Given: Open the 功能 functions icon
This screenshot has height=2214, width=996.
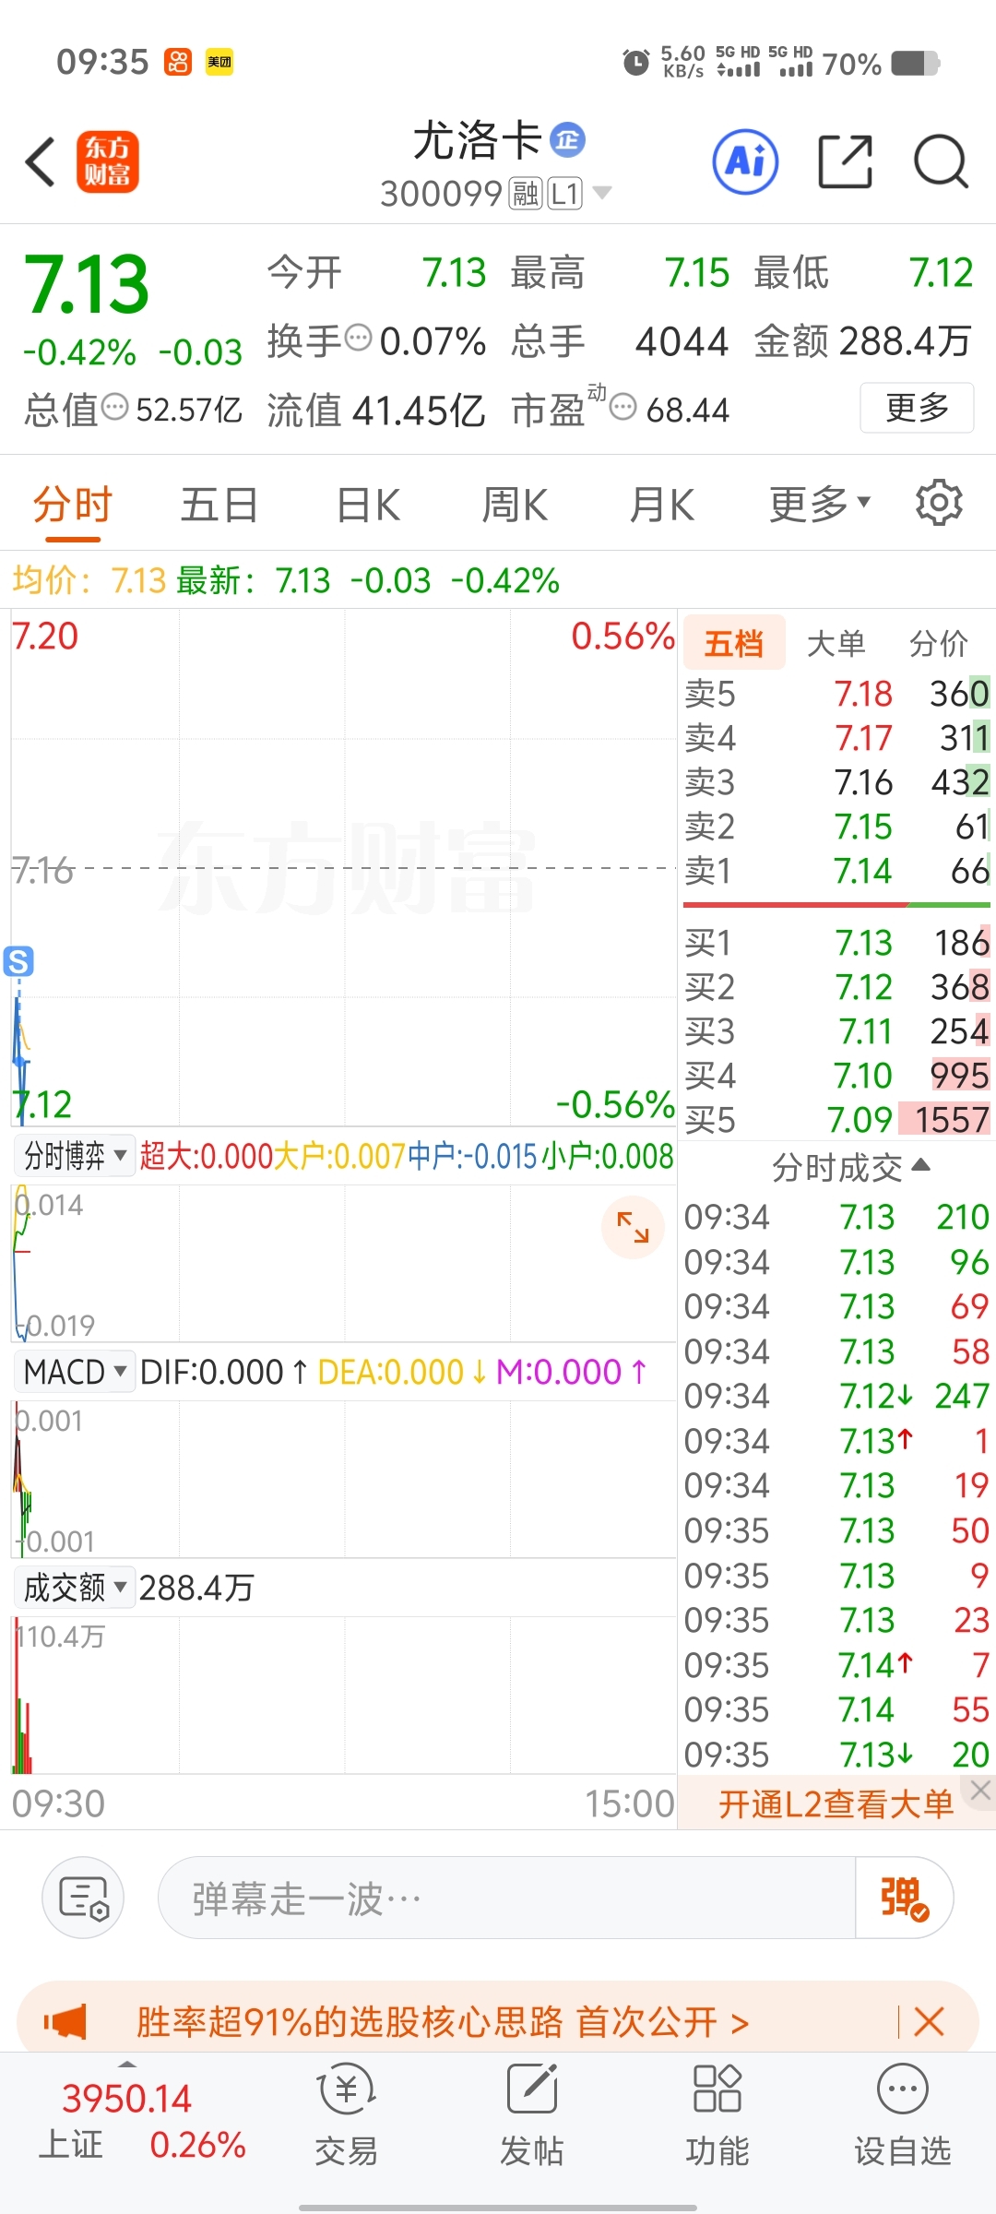Looking at the screenshot, I should 717,2116.
